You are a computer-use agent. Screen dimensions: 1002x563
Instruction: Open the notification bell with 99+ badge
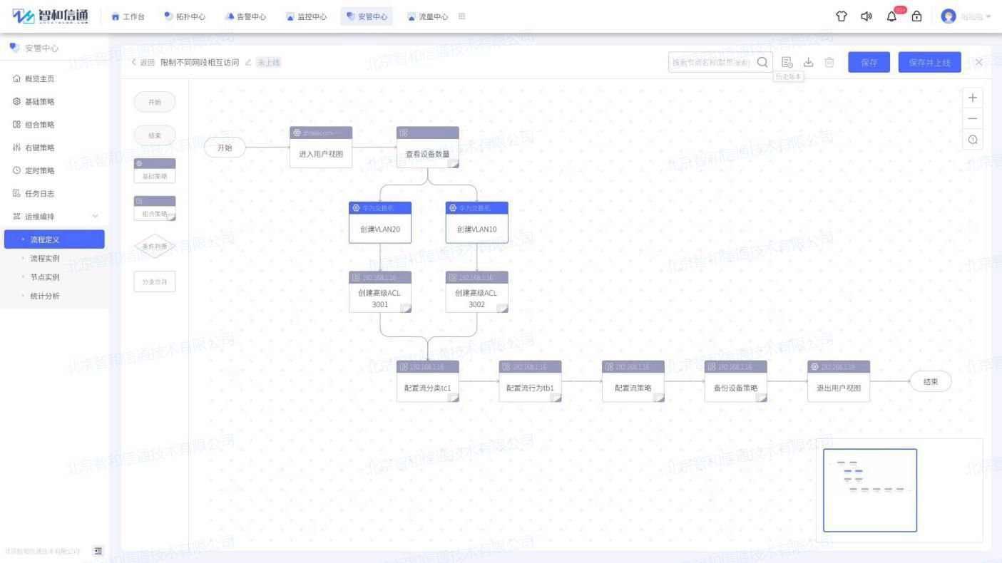[x=892, y=16]
